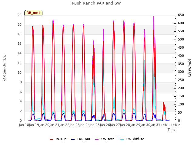Click the 8 tick on PAR axis
This screenshot has width=194, height=145.
coord(21,82)
